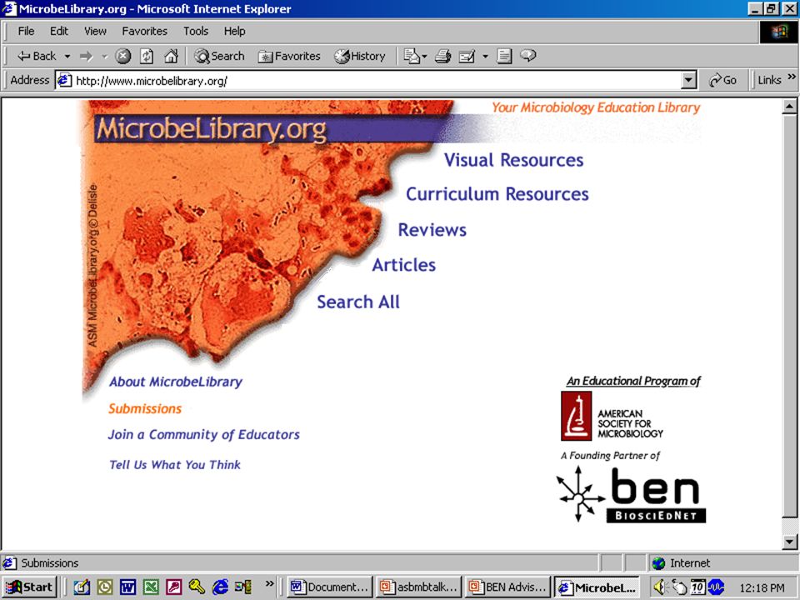Image resolution: width=800 pixels, height=600 pixels.
Task: Click the Go button
Action: coord(723,80)
